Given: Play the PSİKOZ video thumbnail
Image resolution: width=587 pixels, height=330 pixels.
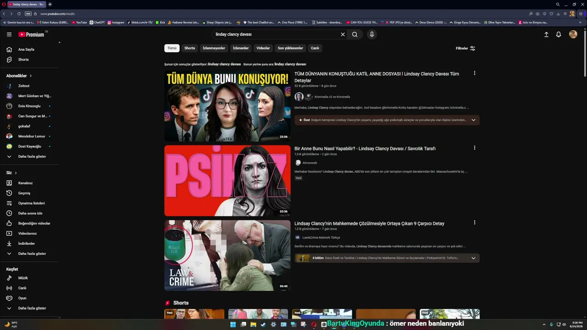Looking at the screenshot, I should pos(227,181).
